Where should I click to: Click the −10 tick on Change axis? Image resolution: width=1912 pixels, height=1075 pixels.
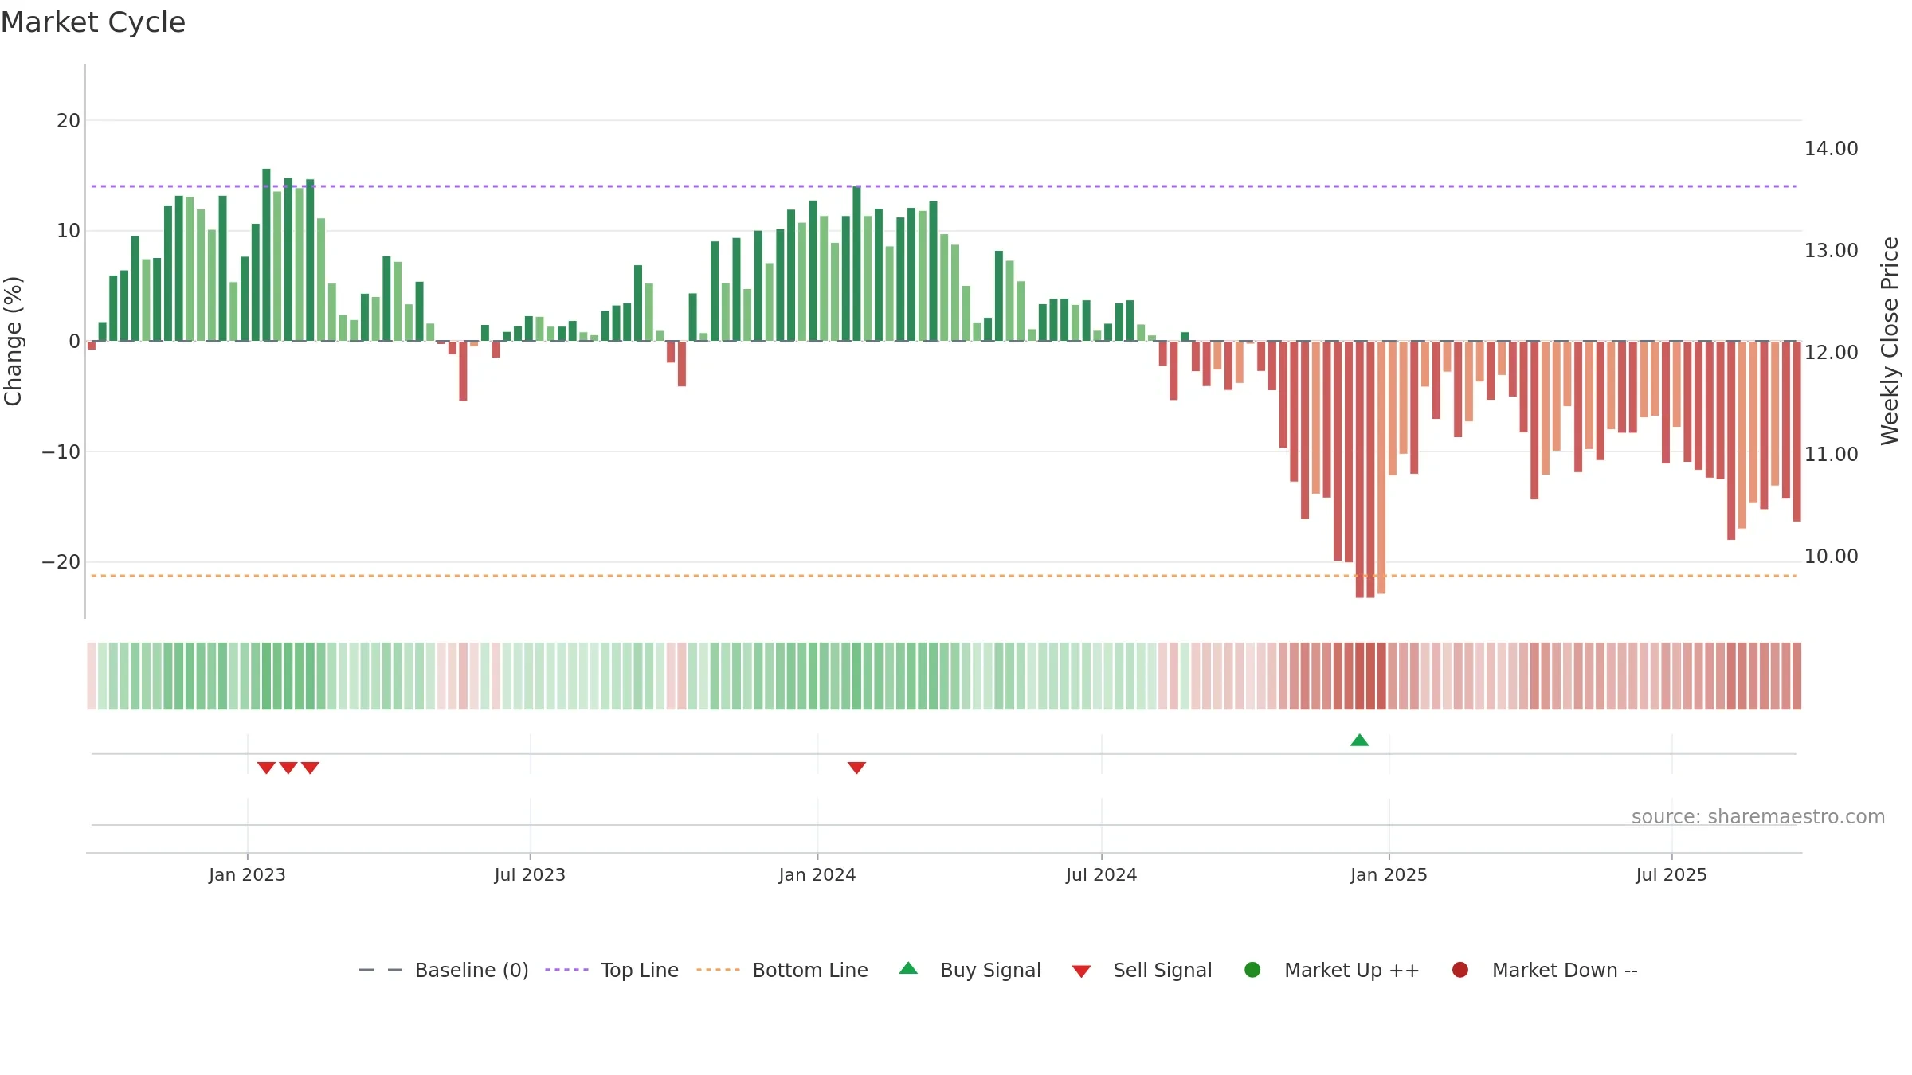click(x=61, y=452)
